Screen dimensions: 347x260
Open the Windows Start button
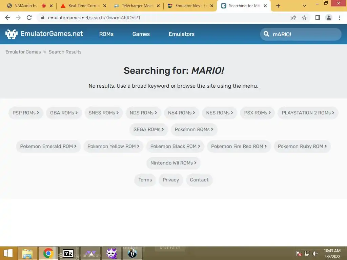[x=8, y=253]
